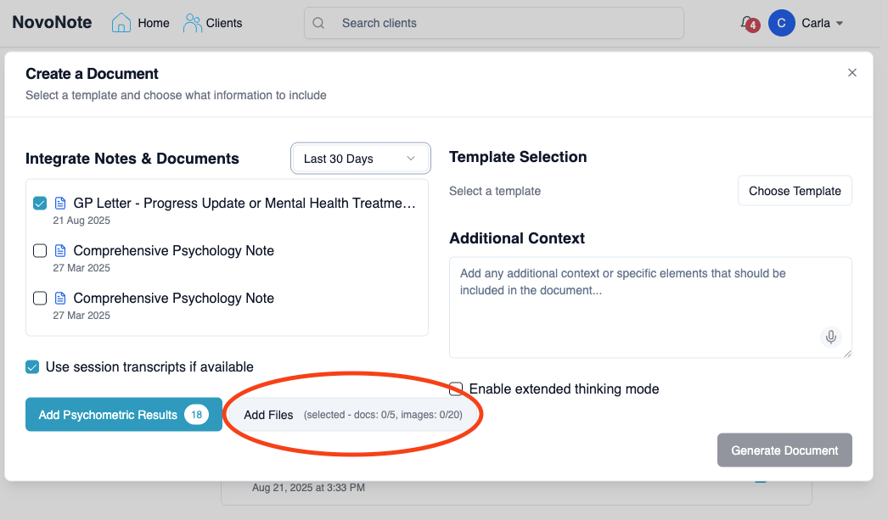
Task: Click the Add Files button
Action: click(x=268, y=415)
